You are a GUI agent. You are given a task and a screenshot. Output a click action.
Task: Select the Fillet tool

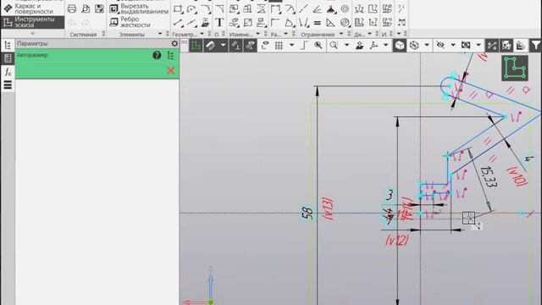(206, 9)
